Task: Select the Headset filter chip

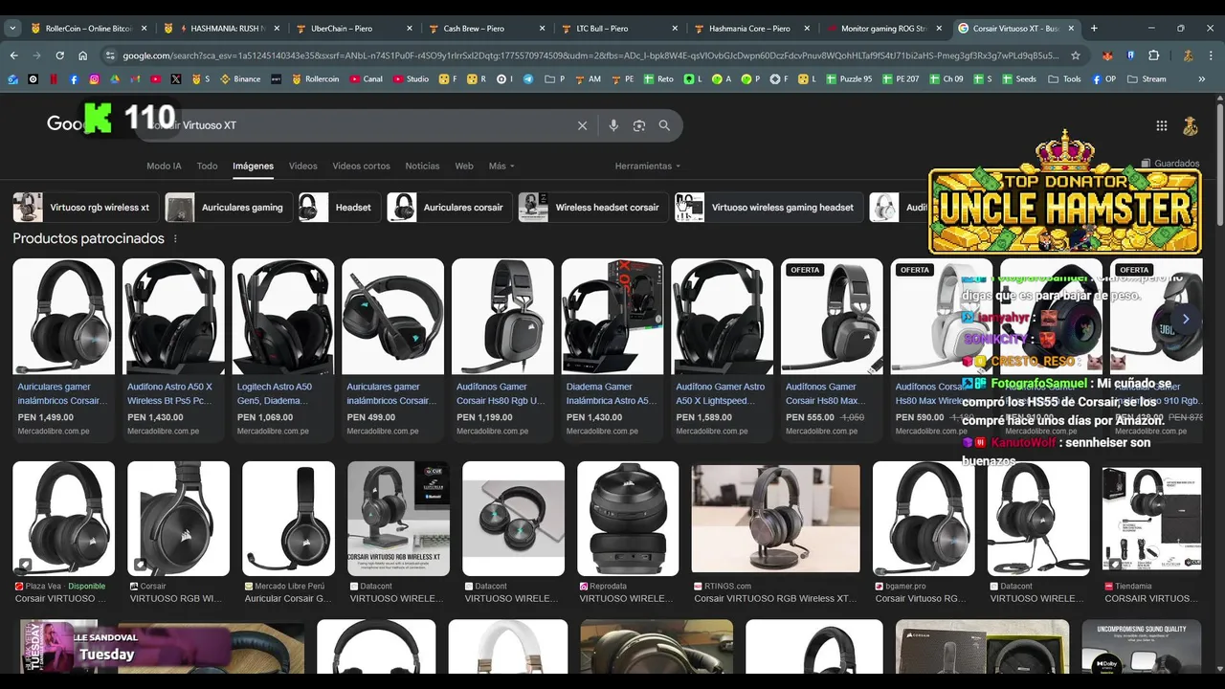Action: point(338,207)
